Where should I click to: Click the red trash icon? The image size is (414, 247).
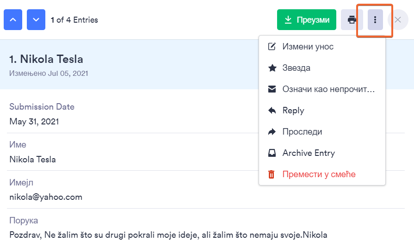coord(272,174)
